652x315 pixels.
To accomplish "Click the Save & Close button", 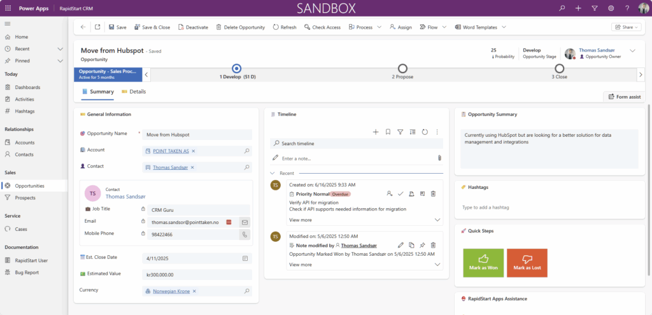I will click(152, 27).
